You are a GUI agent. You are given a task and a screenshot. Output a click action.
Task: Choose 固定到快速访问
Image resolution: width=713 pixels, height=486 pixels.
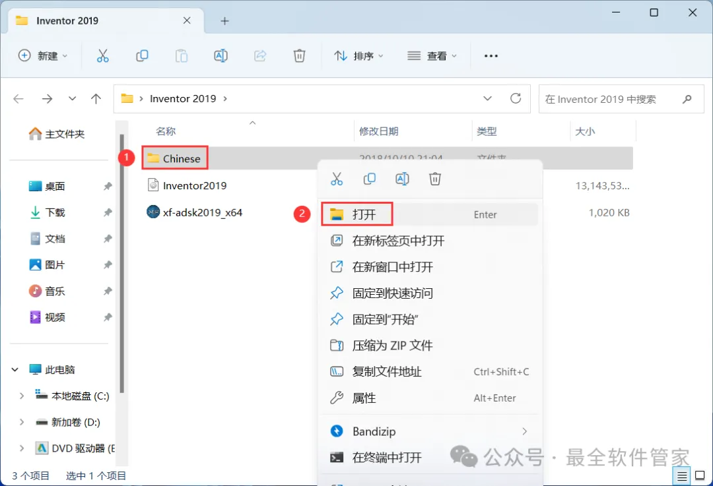click(x=430, y=293)
